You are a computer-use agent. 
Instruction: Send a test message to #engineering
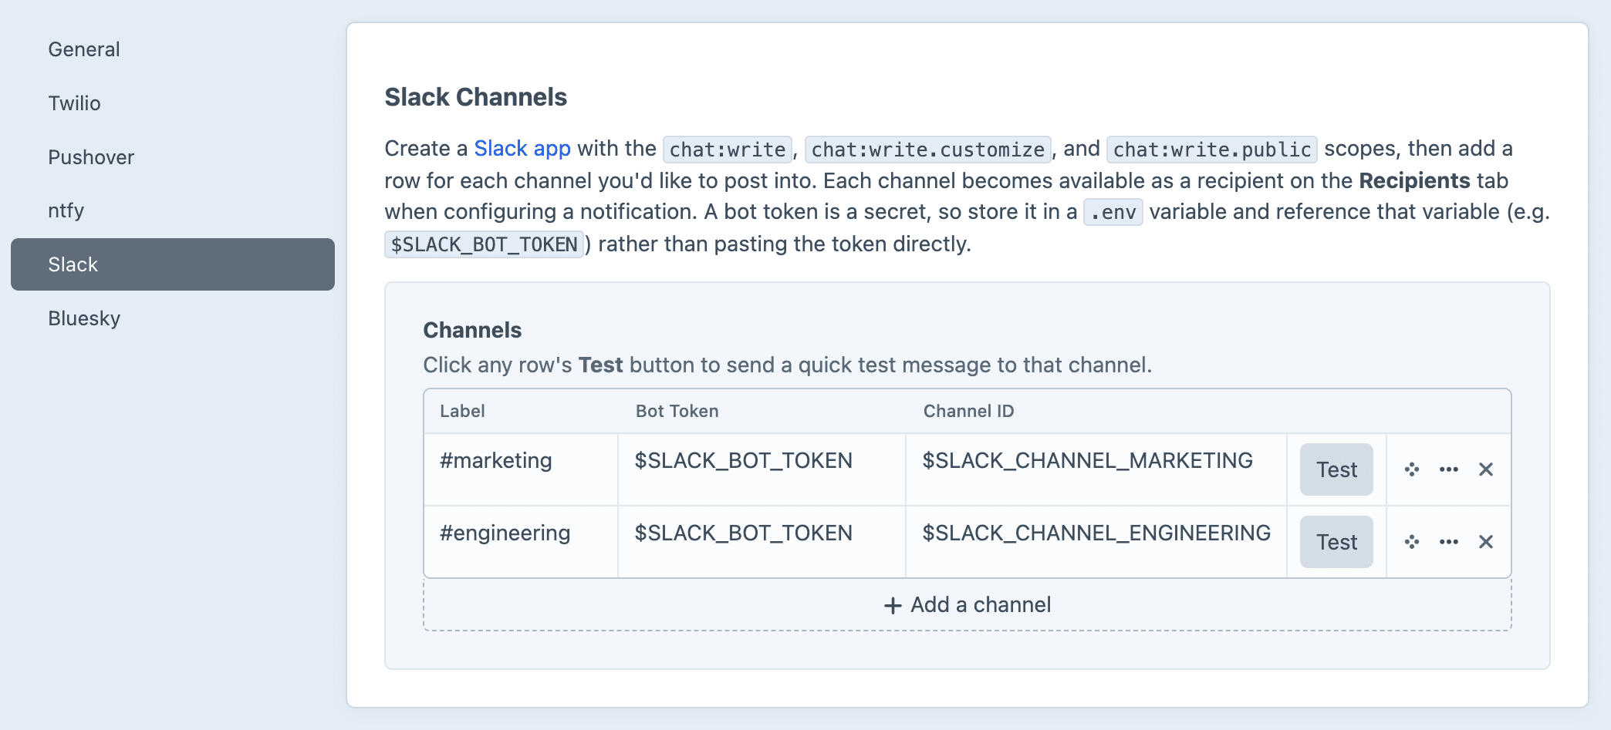point(1336,542)
